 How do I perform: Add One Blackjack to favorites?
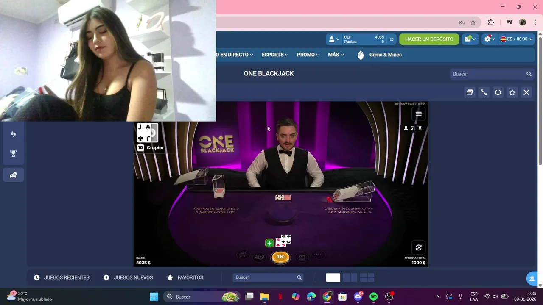pos(512,92)
